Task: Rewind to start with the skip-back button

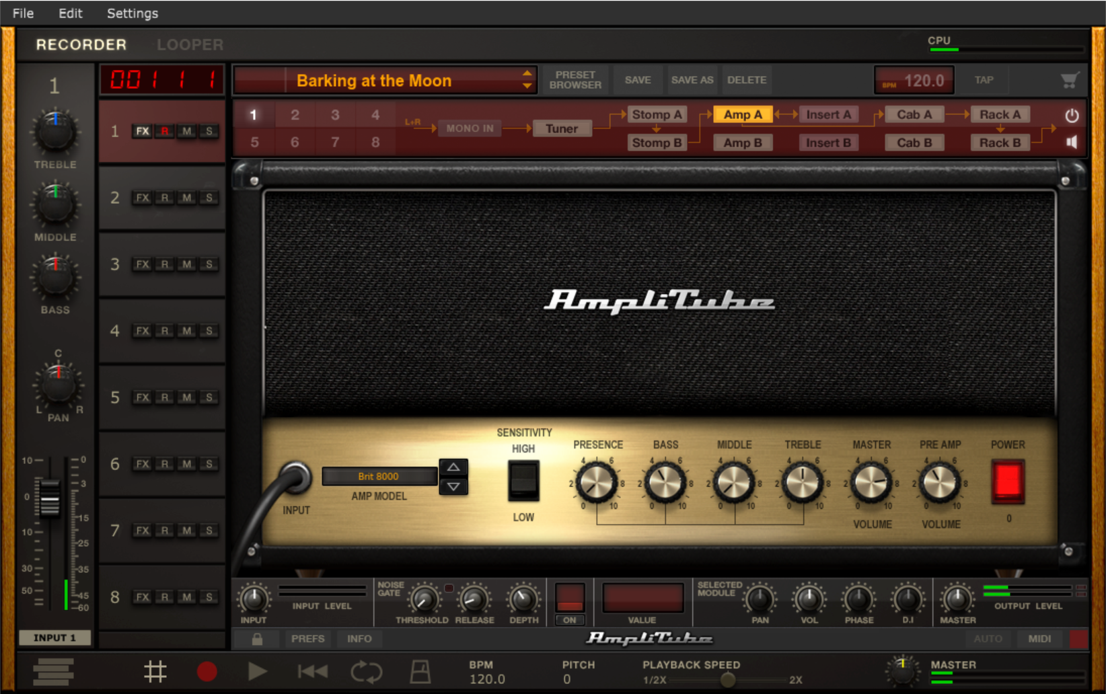Action: (x=313, y=671)
